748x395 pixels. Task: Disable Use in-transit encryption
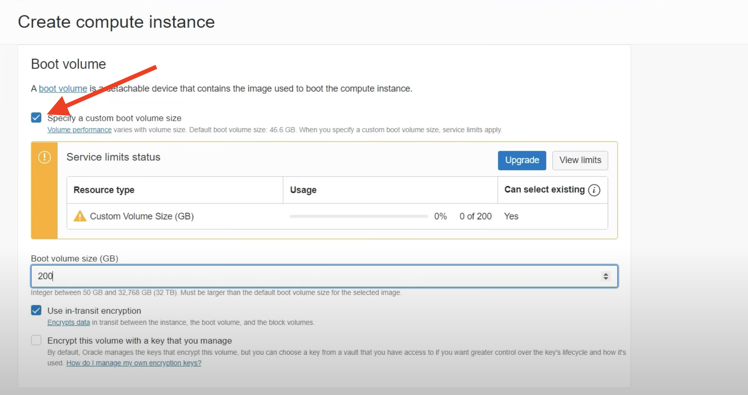(x=36, y=310)
